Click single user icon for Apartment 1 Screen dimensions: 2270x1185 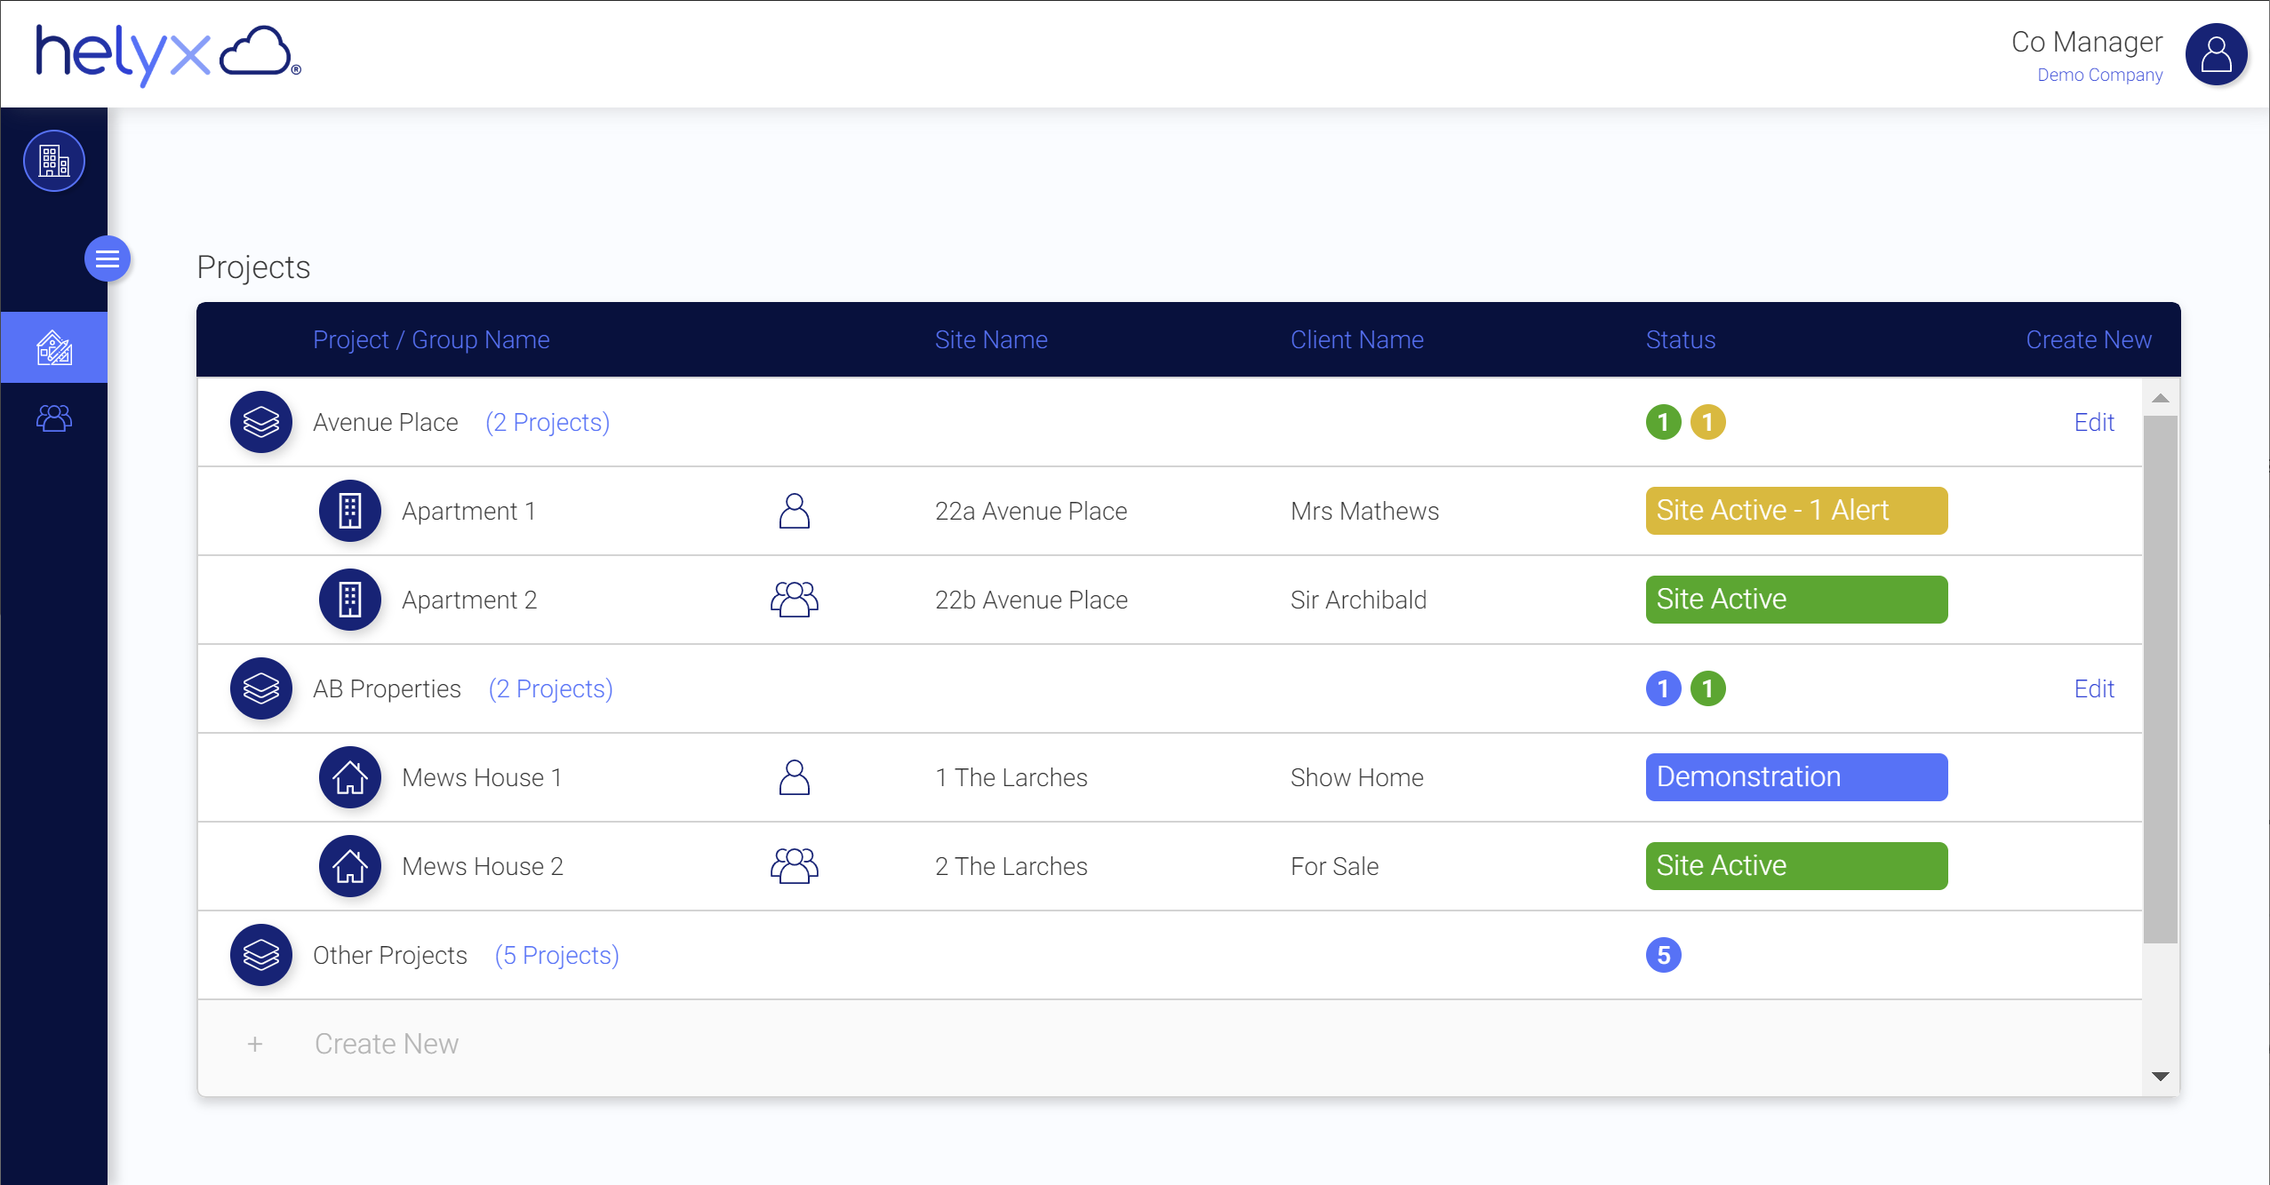(x=795, y=511)
